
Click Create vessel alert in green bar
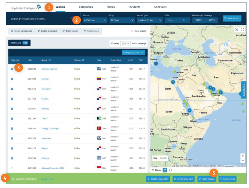pos(158,179)
